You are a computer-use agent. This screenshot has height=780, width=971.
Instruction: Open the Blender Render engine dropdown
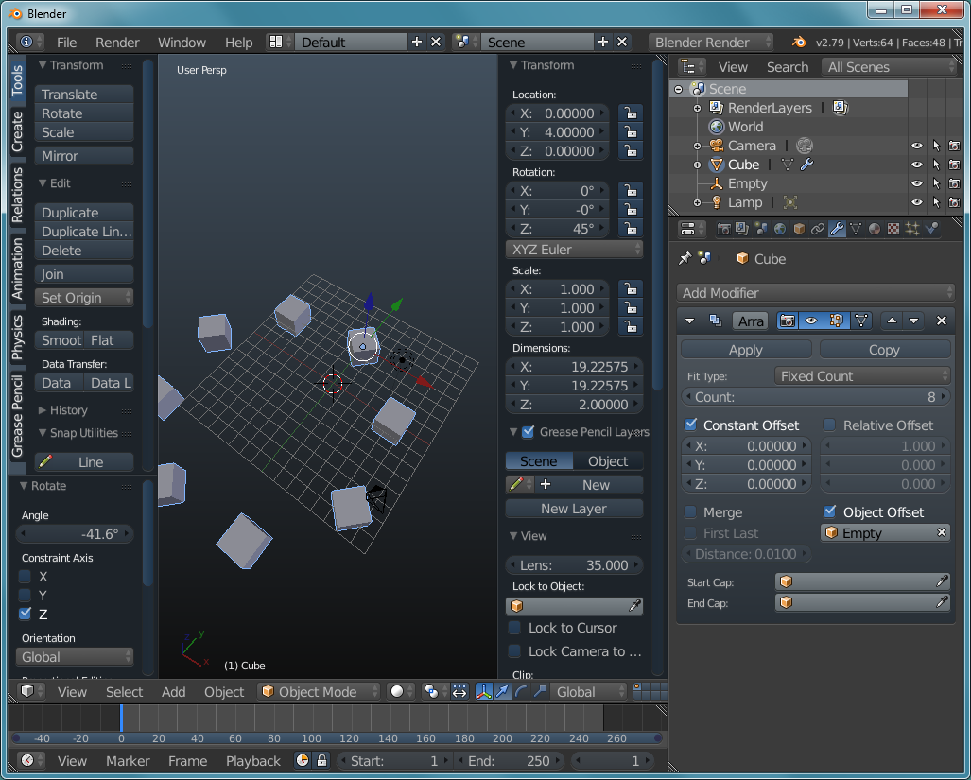(711, 43)
